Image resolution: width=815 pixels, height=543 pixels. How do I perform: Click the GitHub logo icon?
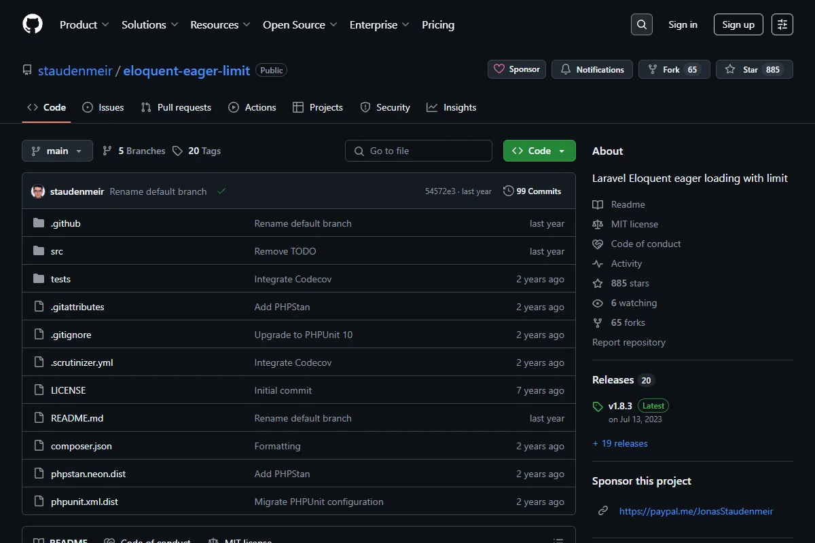coord(33,24)
